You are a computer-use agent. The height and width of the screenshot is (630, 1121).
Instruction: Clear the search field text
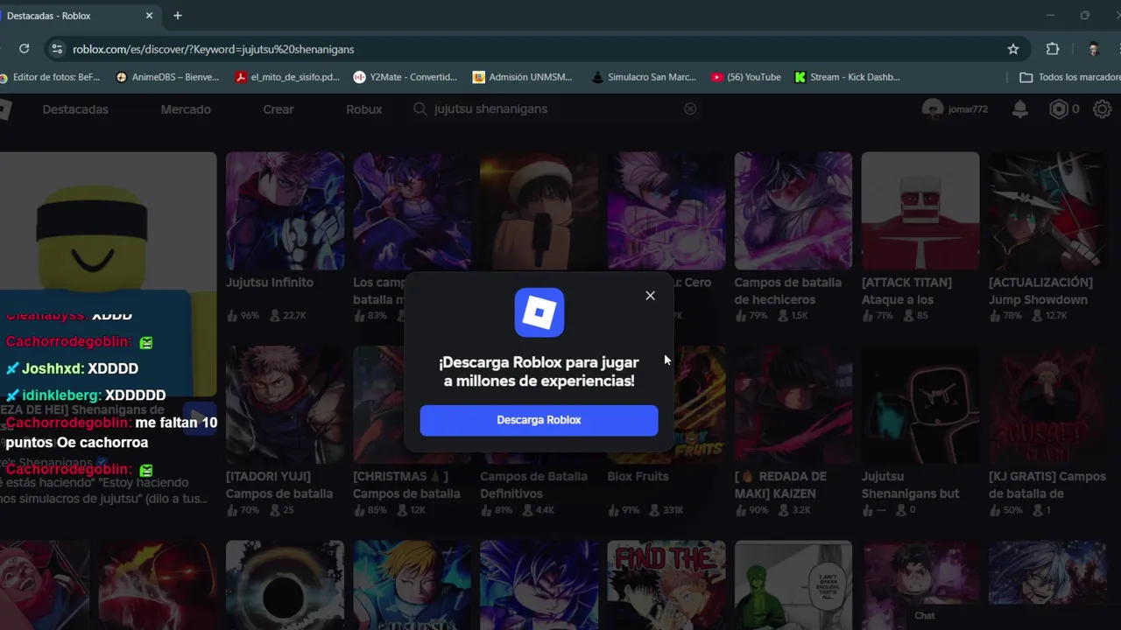(690, 109)
